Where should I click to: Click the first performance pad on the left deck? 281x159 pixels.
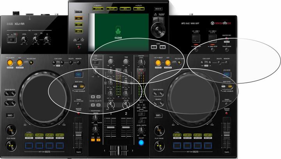[x=29, y=146]
